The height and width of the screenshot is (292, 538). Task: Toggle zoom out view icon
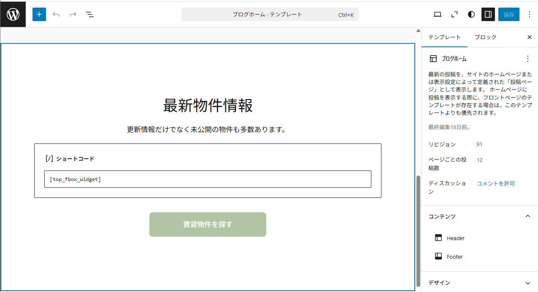point(454,14)
